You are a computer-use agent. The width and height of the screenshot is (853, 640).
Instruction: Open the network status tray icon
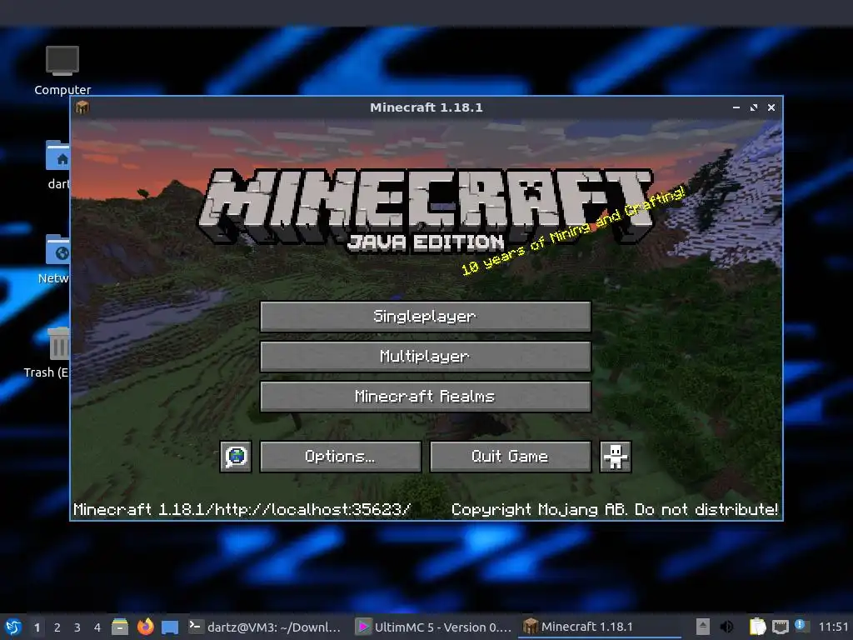coord(780,627)
